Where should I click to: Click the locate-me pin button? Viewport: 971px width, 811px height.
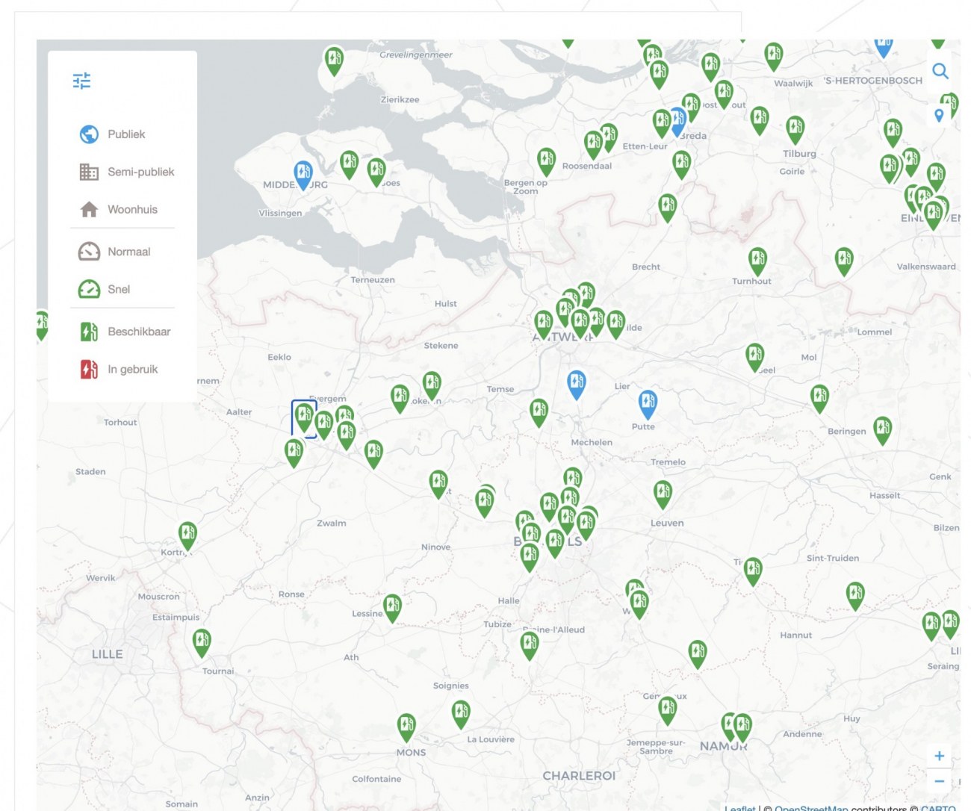point(940,115)
